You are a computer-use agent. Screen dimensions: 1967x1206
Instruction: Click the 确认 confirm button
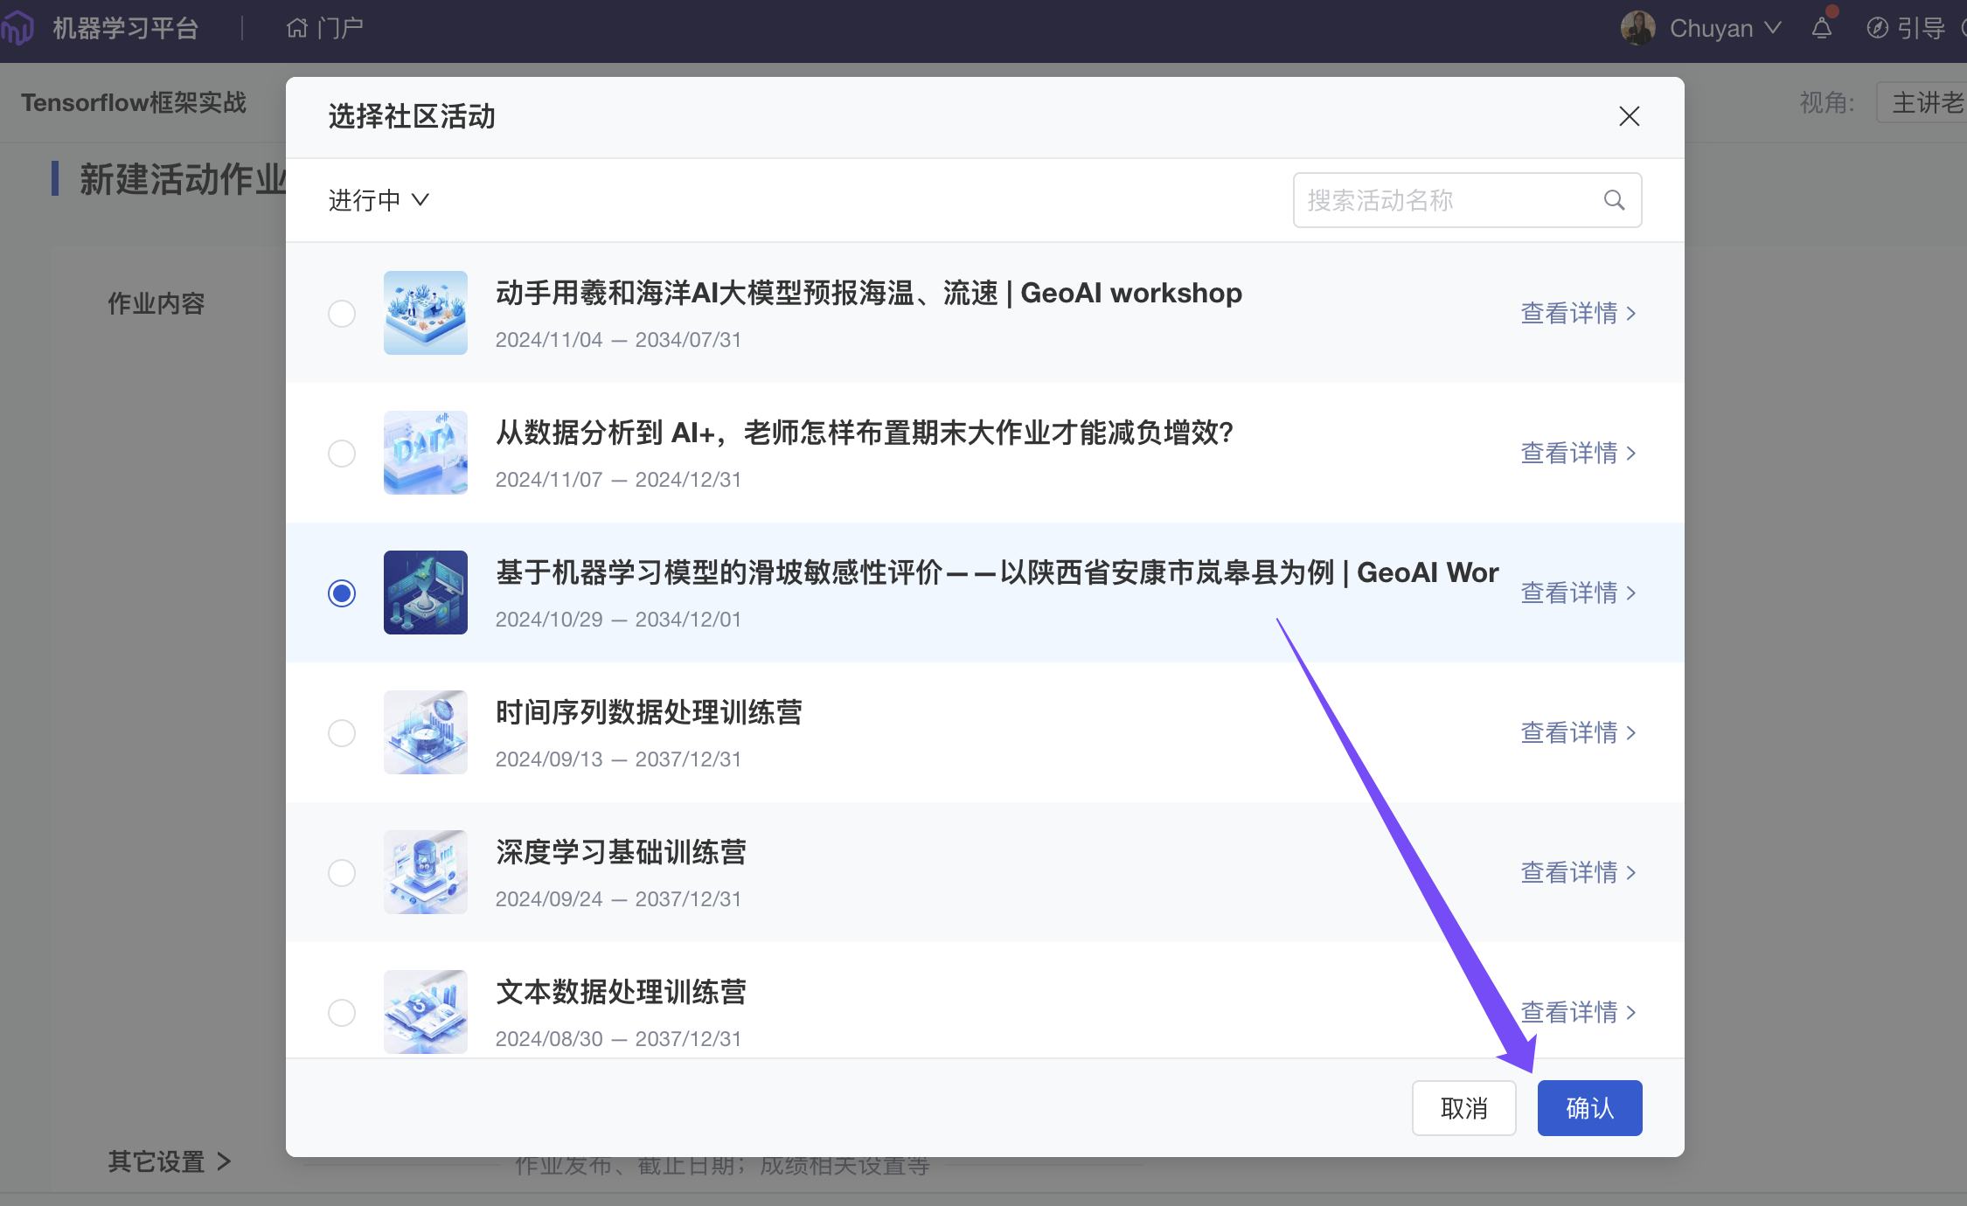1589,1108
